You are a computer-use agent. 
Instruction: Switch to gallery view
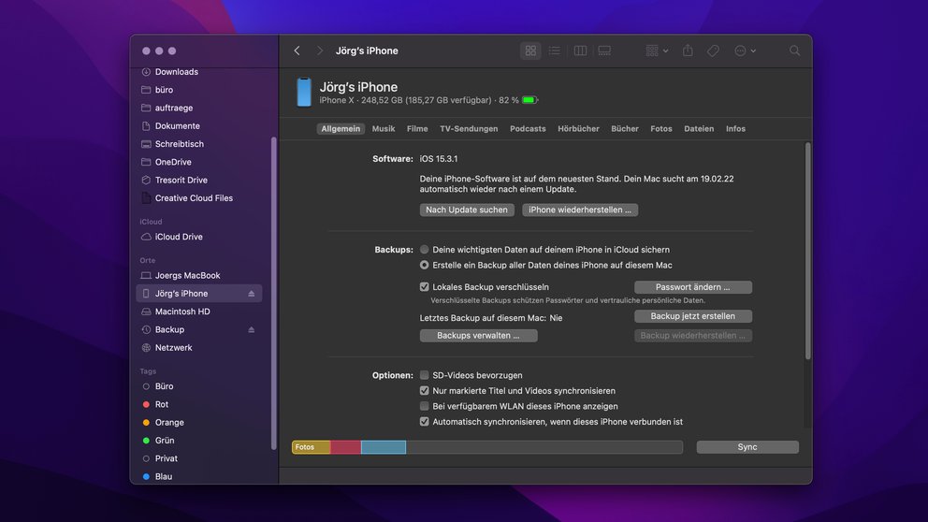[604, 51]
